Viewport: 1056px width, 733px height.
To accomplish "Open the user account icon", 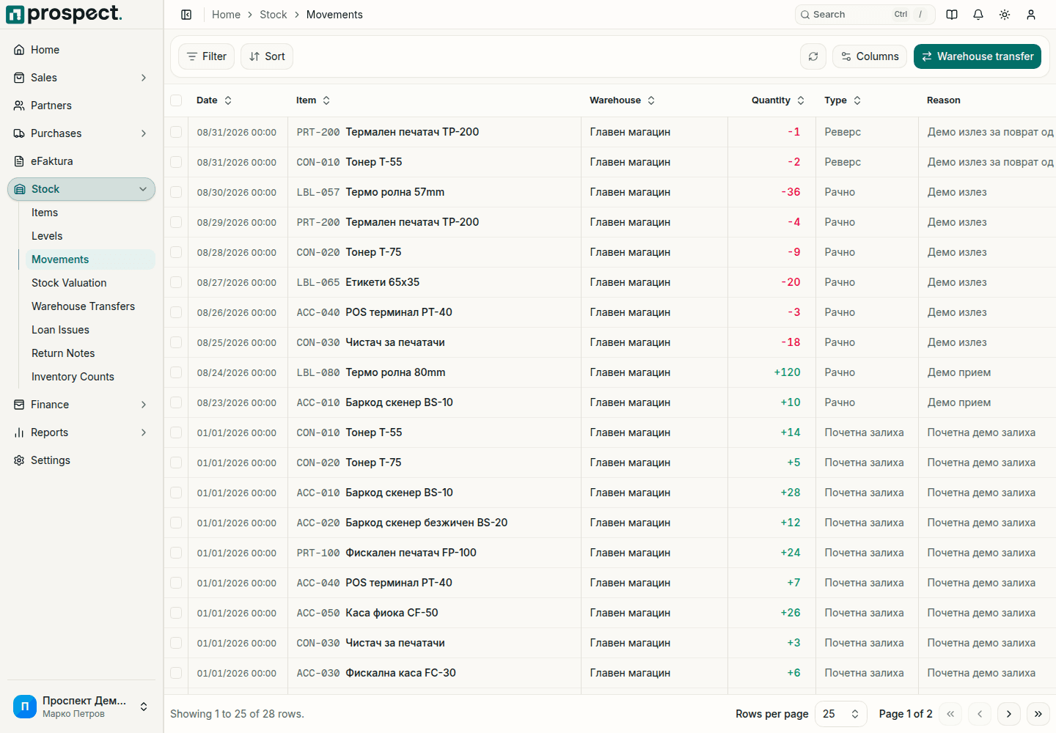I will [x=1031, y=15].
